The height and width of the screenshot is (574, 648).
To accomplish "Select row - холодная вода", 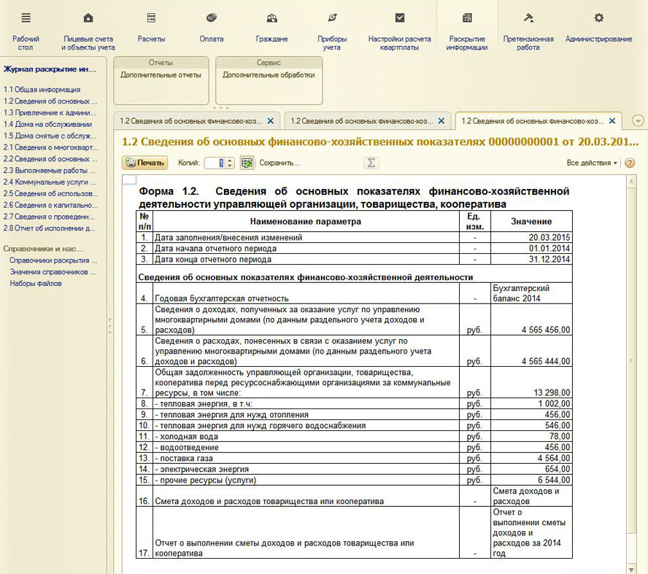I will [x=354, y=436].
